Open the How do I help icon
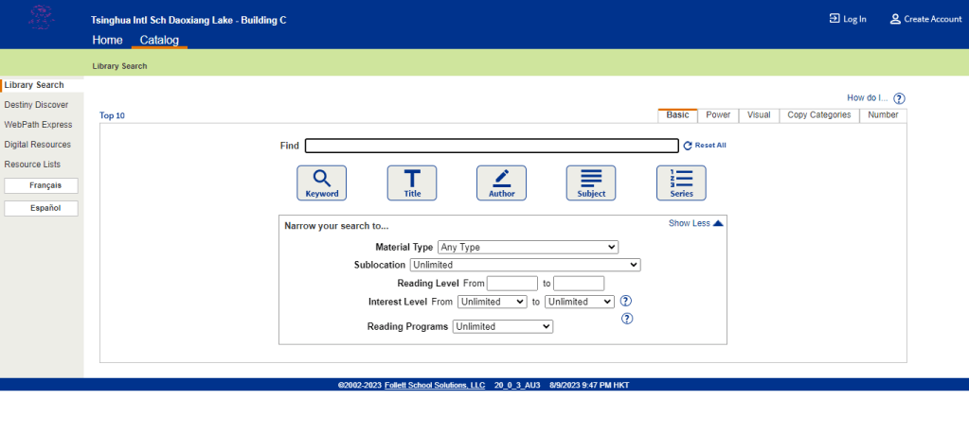 899,98
